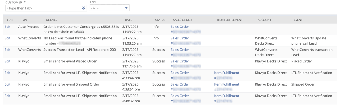Select 'WhatConverts DecksDirect' account in No Lead row
The width and height of the screenshot is (340, 110).
pos(266,41)
